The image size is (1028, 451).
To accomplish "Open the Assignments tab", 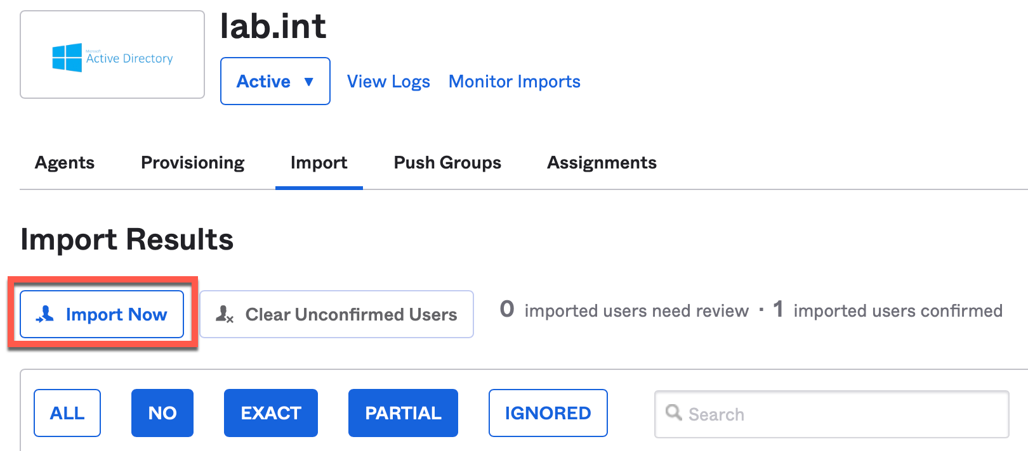I will pyautogui.click(x=602, y=163).
